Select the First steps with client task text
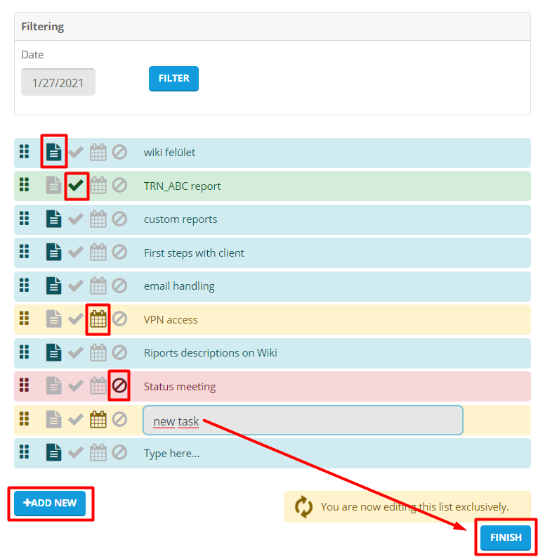Viewport: 545px width, 557px height. (194, 253)
